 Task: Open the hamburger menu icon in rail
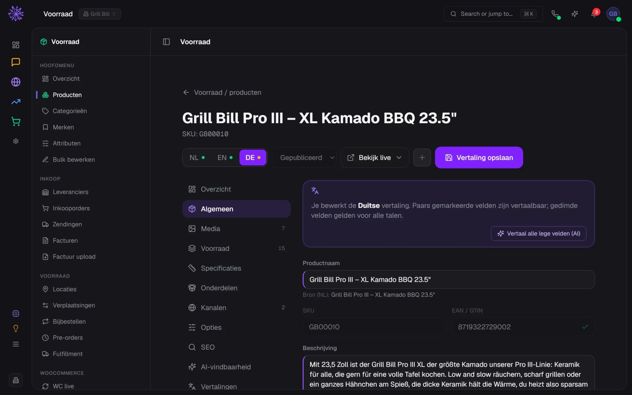coord(16,344)
